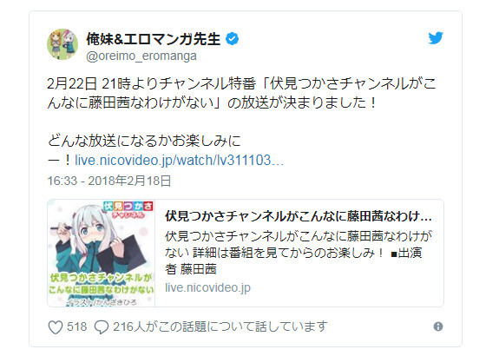The height and width of the screenshot is (356, 499).
Task: Click the Twitter bird logo icon
Action: pyautogui.click(x=436, y=38)
